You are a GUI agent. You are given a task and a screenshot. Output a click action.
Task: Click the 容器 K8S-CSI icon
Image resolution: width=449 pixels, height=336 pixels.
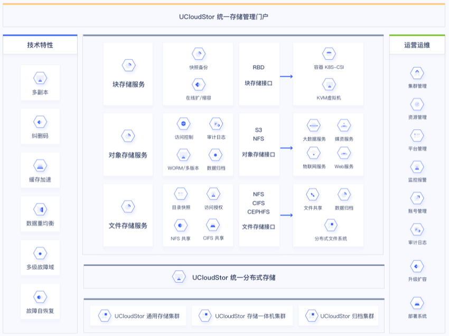(x=329, y=53)
